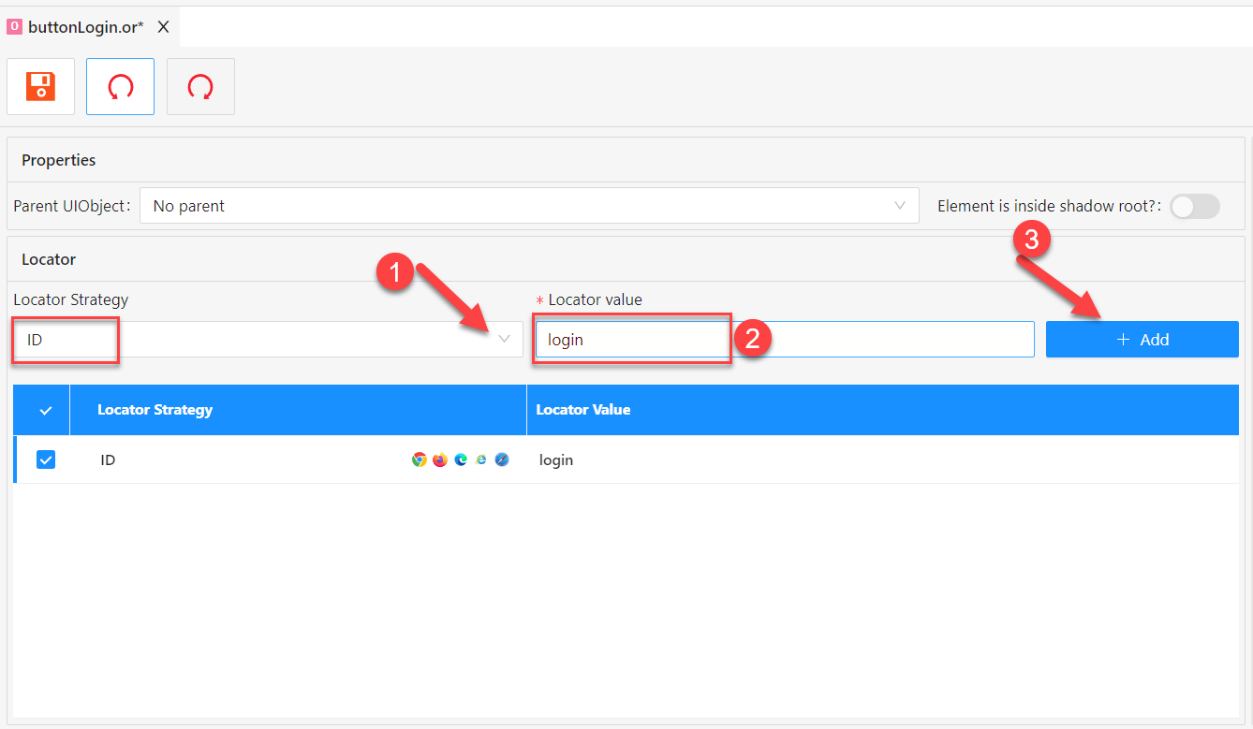Click the Element is inside shadow root label

pos(1050,206)
